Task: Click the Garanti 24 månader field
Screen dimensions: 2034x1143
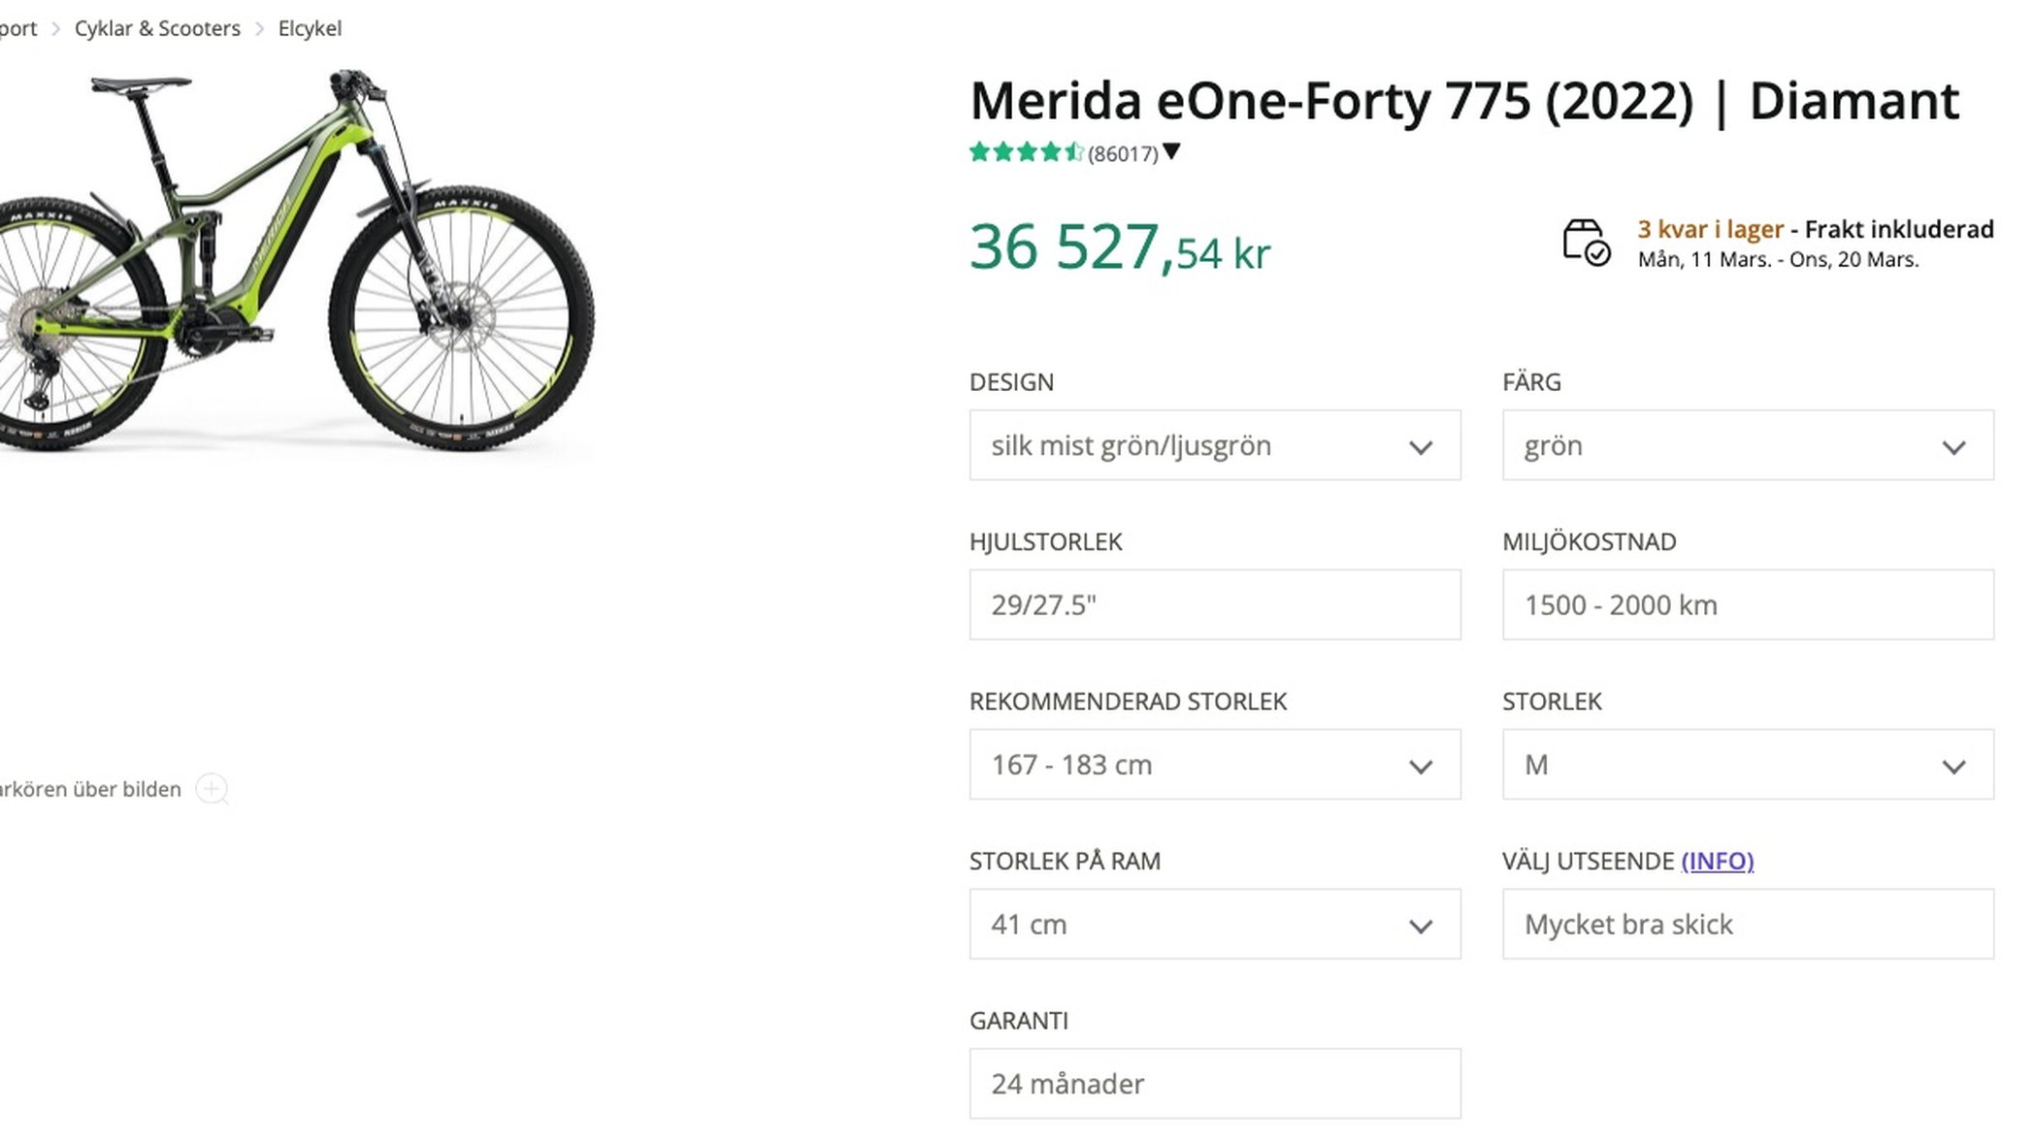Action: (1214, 1083)
